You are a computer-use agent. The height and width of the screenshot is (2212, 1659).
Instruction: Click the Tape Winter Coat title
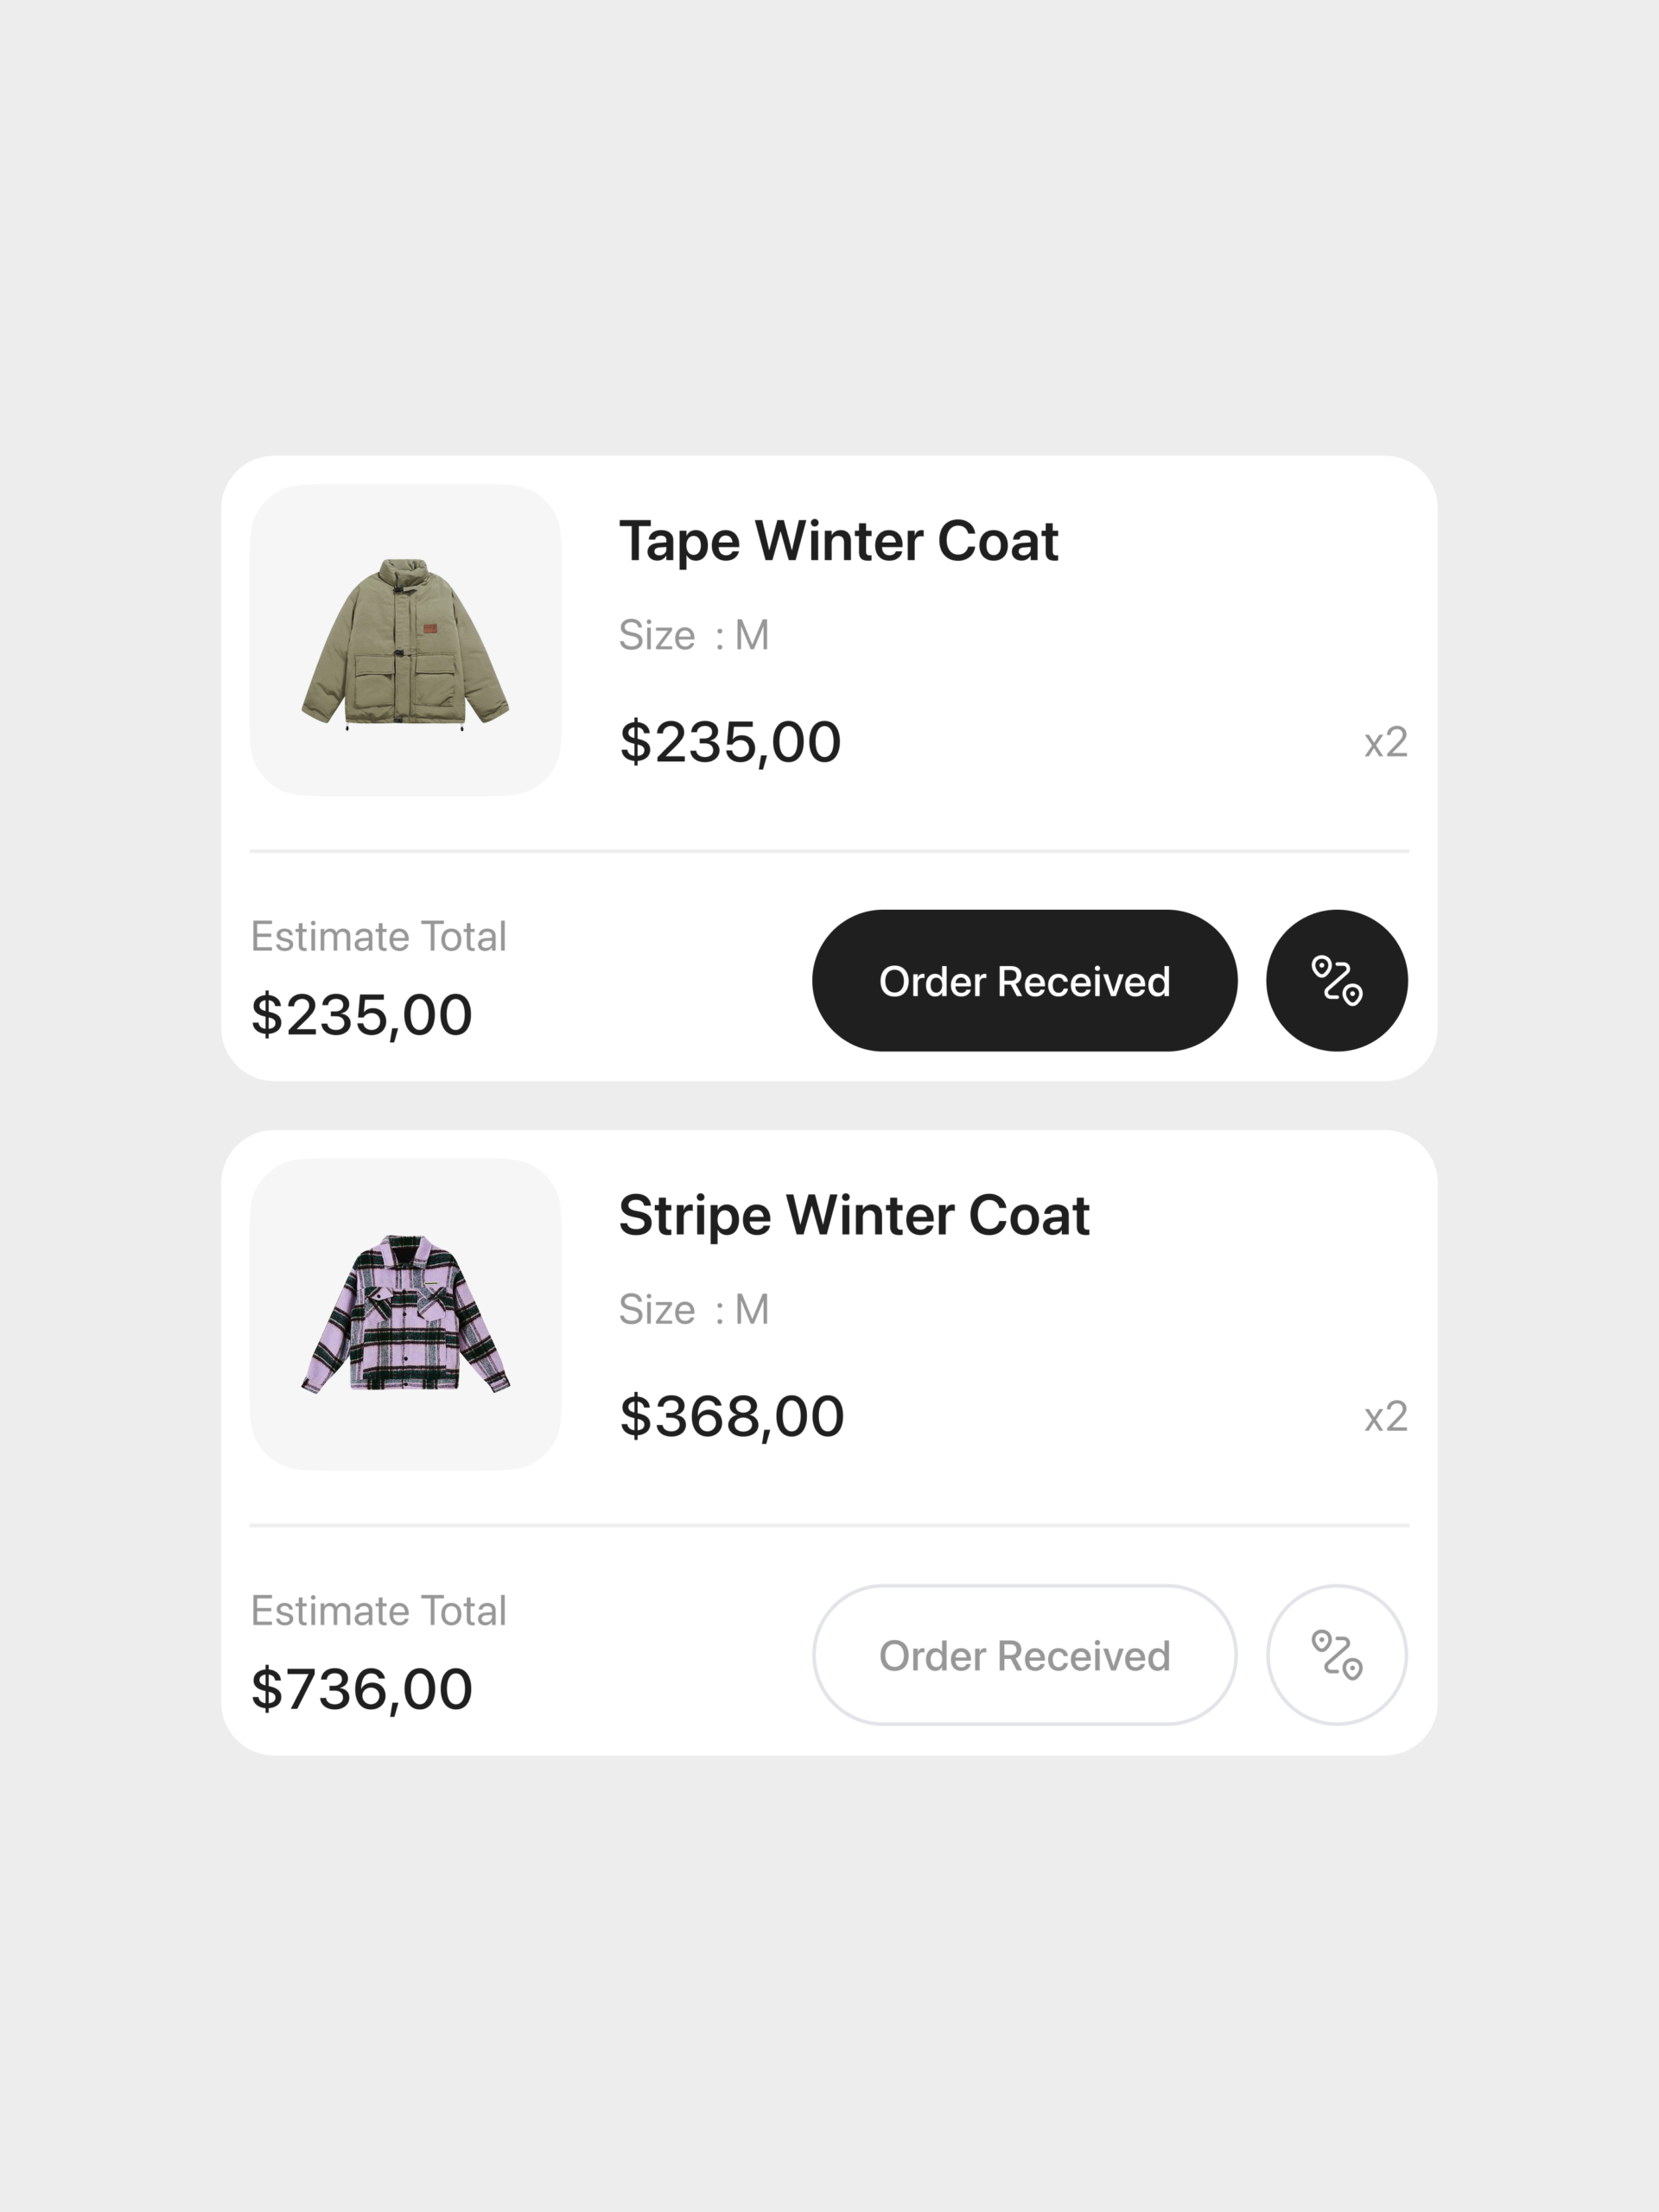coord(838,541)
